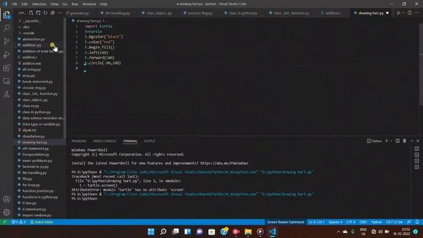The width and height of the screenshot is (423, 238).
Task: Maximize the panel with up chevron
Action: [x=412, y=141]
